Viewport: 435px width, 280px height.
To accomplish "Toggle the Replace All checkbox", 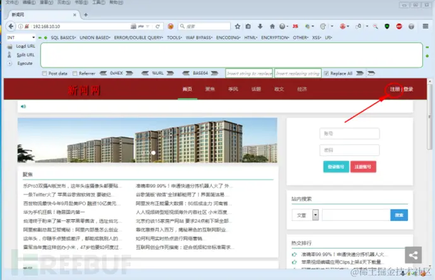I will tap(327, 74).
